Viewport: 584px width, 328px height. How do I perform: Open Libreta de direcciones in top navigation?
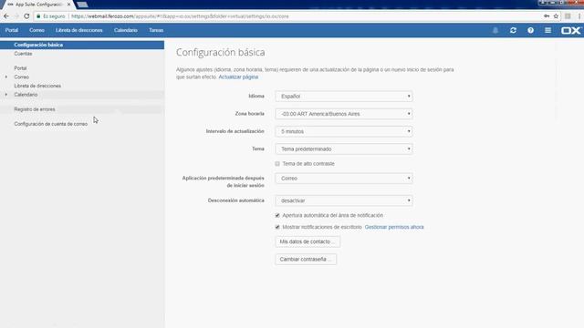point(79,30)
